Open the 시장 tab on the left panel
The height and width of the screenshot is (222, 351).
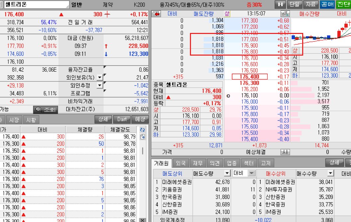click(14, 120)
